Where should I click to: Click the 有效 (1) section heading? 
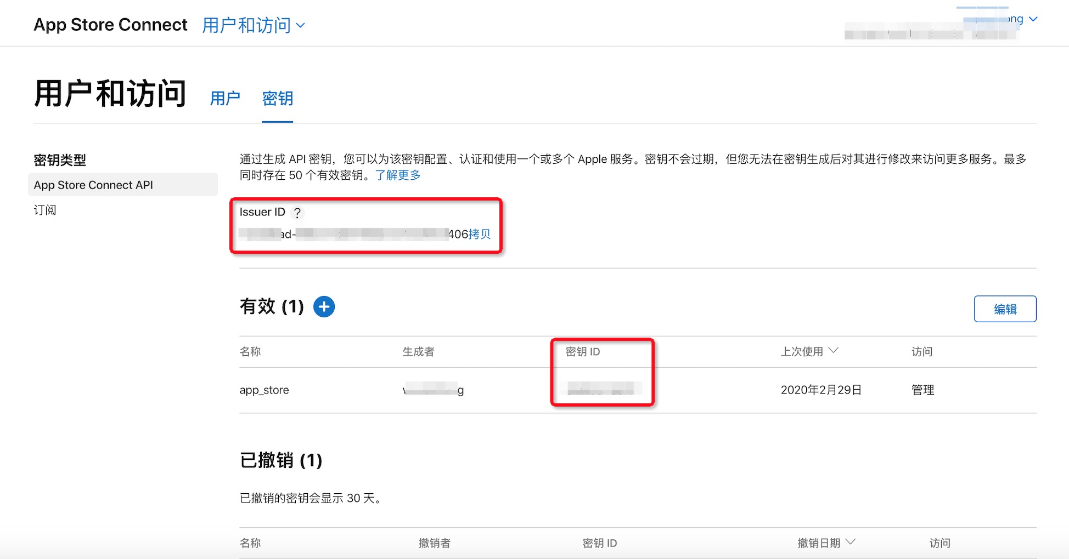(272, 306)
